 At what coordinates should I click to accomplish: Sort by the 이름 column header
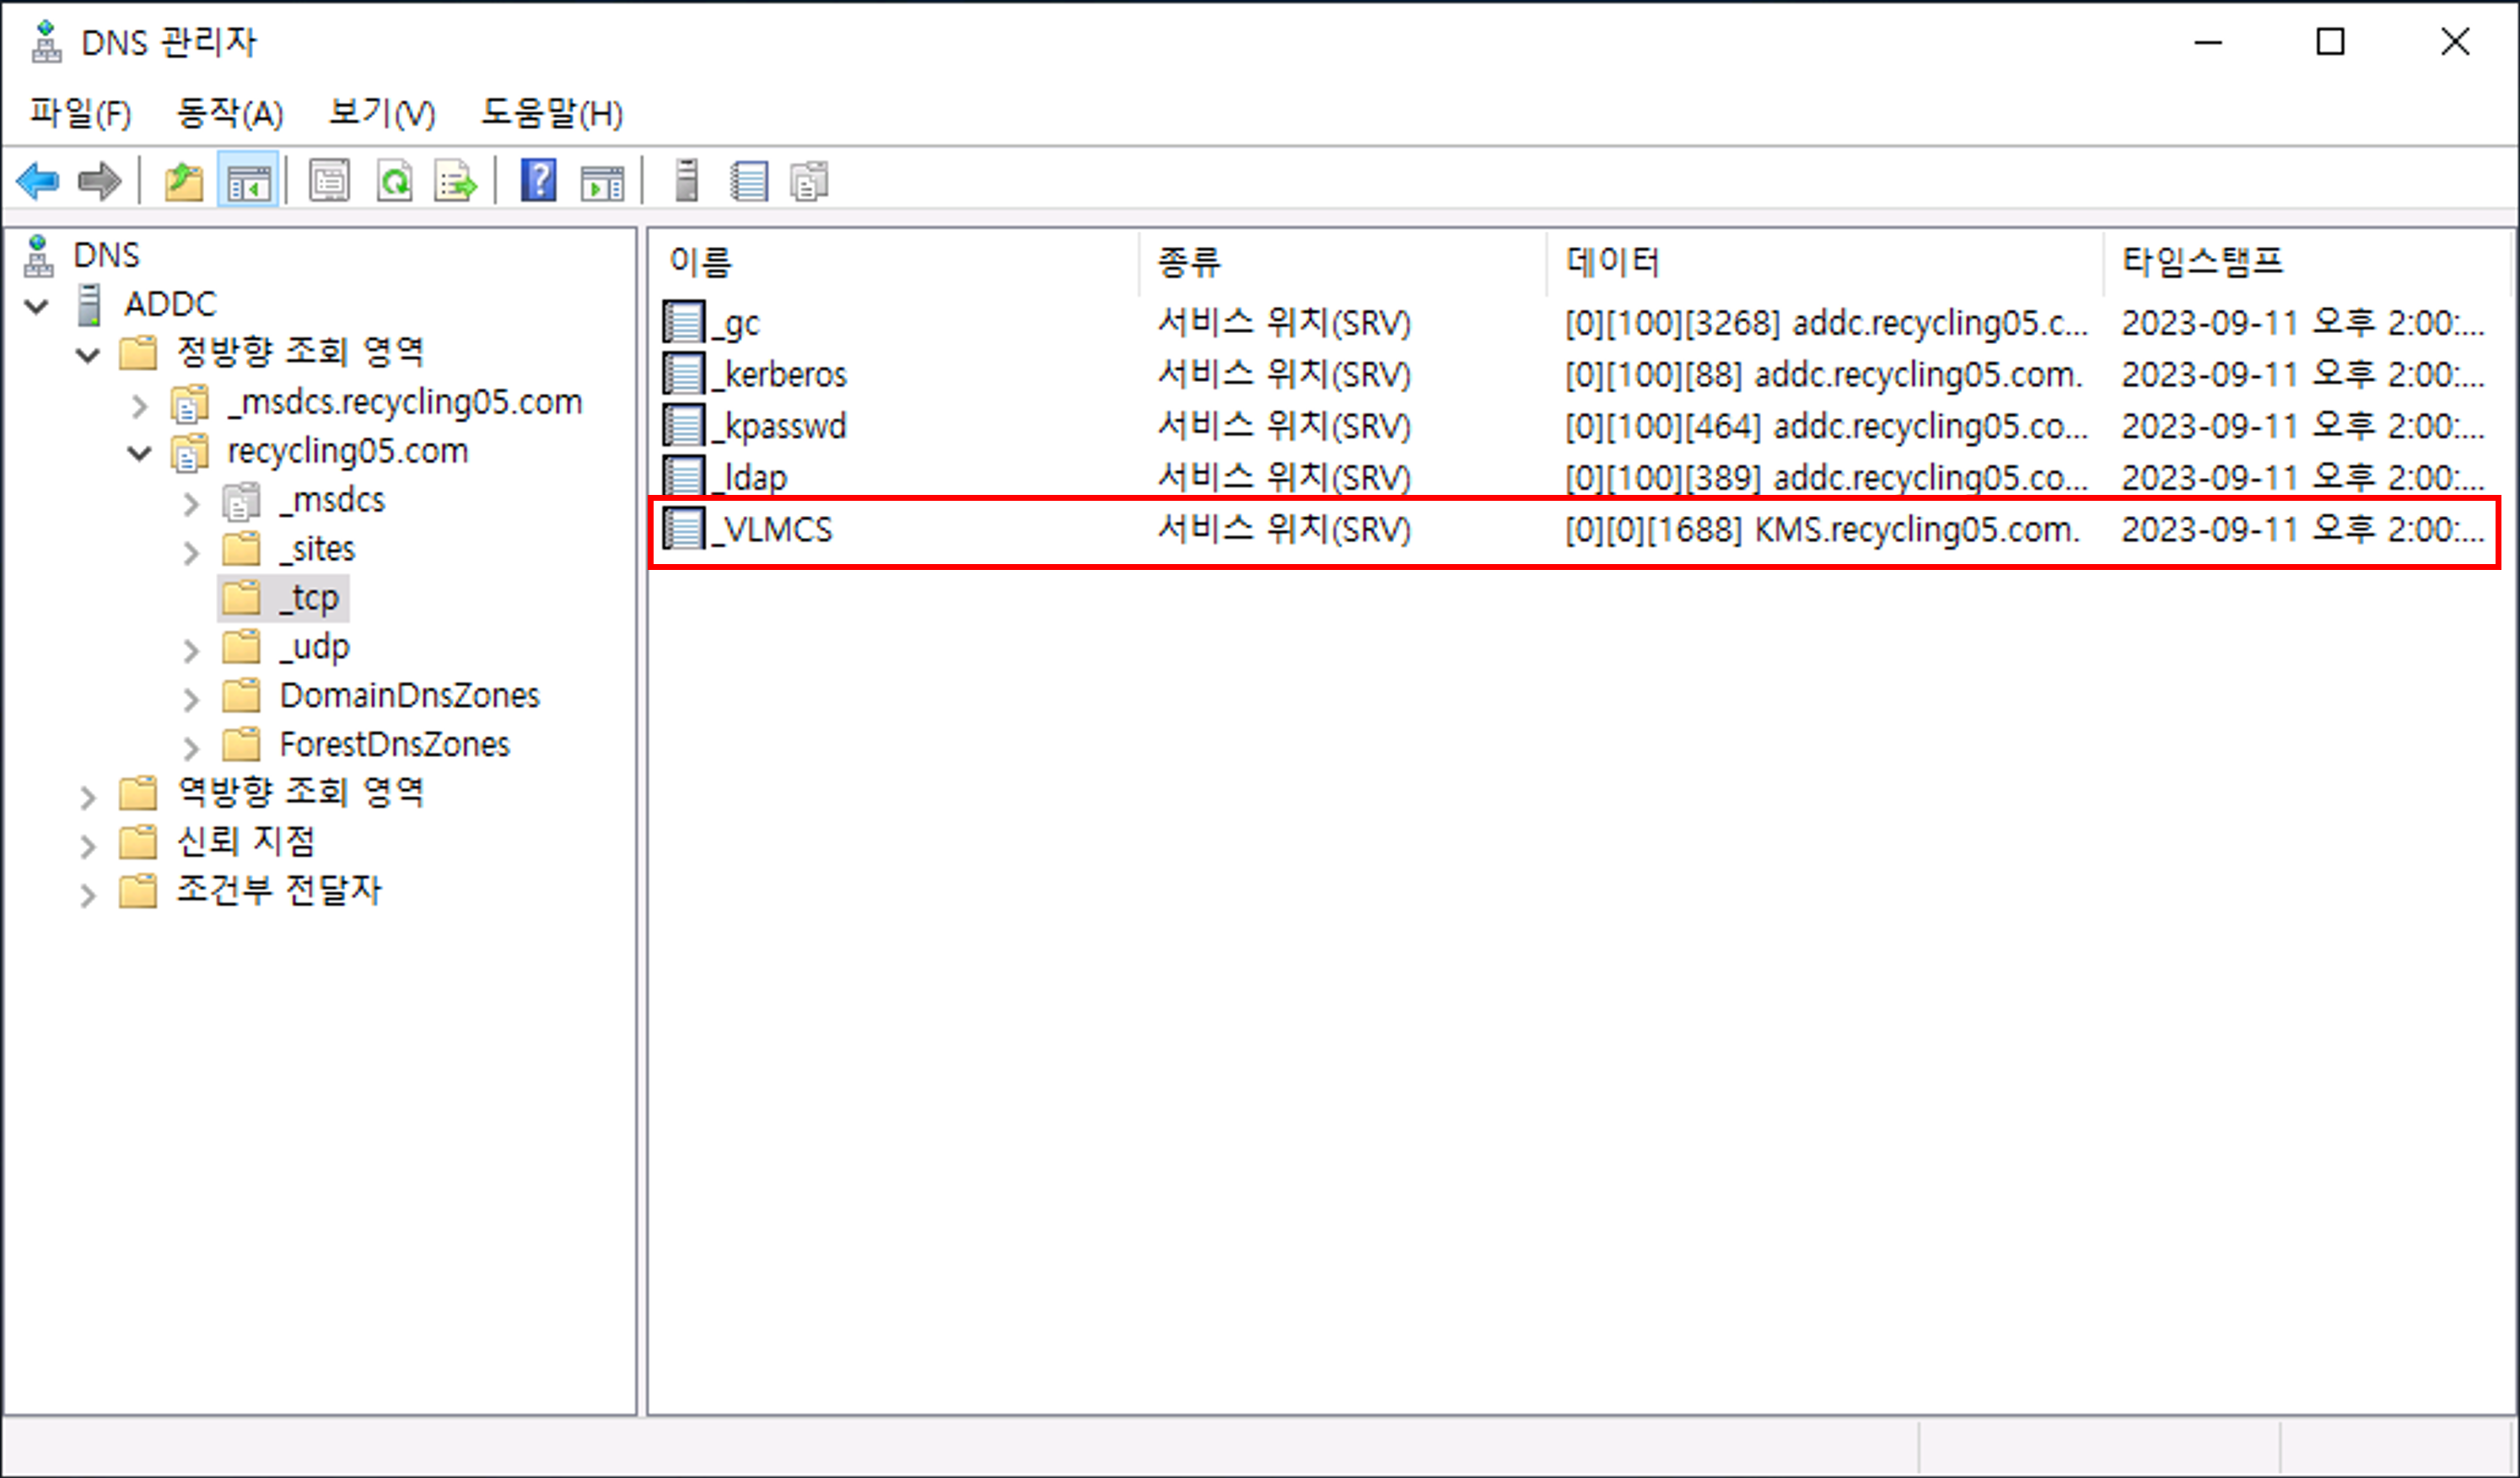coord(700,262)
